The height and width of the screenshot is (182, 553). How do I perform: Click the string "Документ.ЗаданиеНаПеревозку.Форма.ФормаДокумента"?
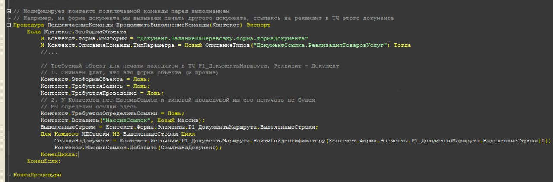[222, 38]
